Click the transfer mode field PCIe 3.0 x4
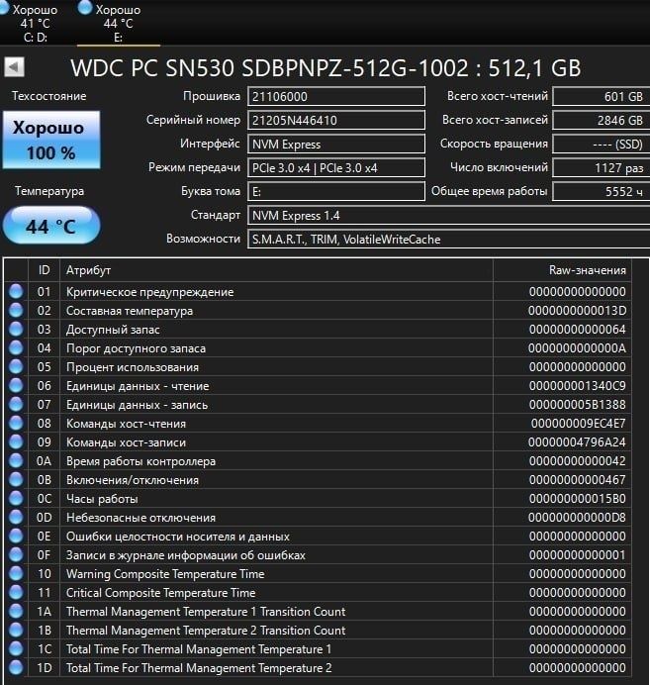 (x=336, y=167)
